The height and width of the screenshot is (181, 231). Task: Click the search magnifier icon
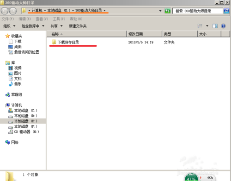pos(226,11)
